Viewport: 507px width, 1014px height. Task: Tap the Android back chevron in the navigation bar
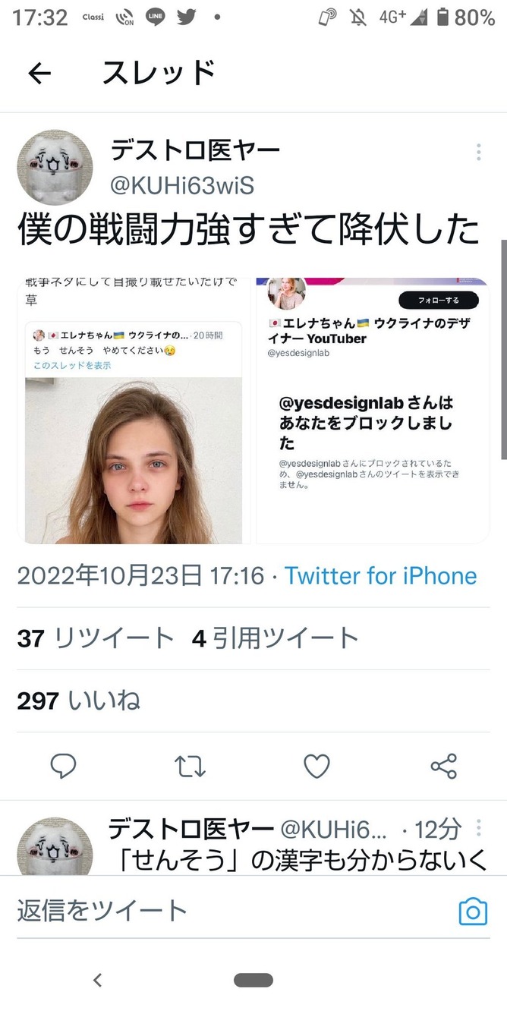coord(97,981)
